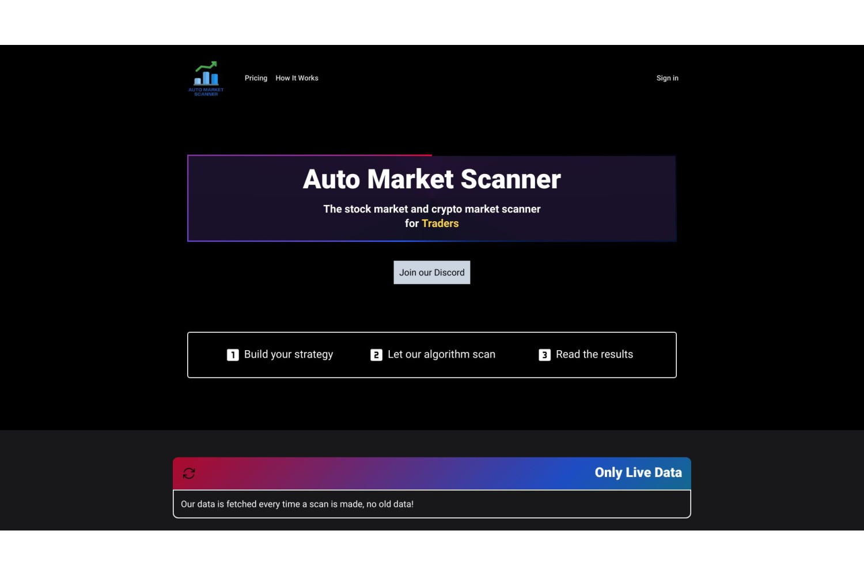
Task: Click the green arrow in the logo
Action: (x=206, y=66)
